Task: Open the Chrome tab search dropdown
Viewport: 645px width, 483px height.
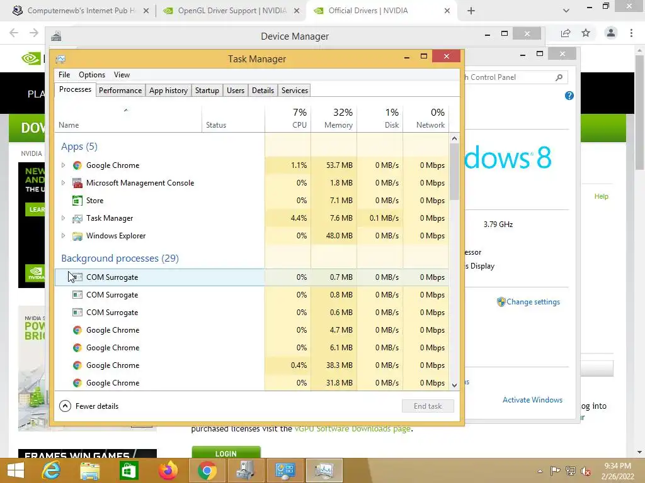Action: 566,11
